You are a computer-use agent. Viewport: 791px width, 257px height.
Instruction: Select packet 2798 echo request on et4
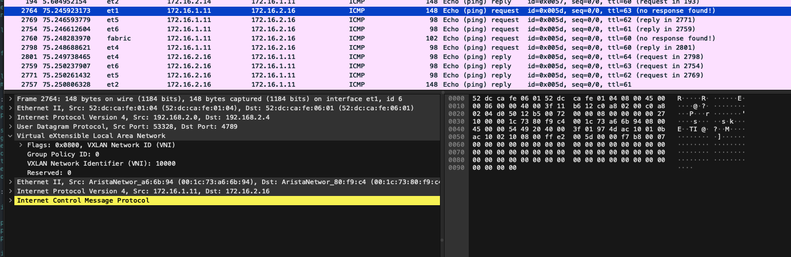pyautogui.click(x=206, y=48)
